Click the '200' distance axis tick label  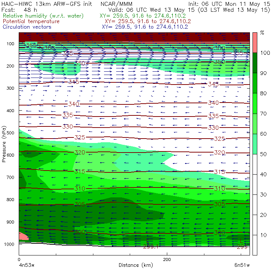click(167, 260)
